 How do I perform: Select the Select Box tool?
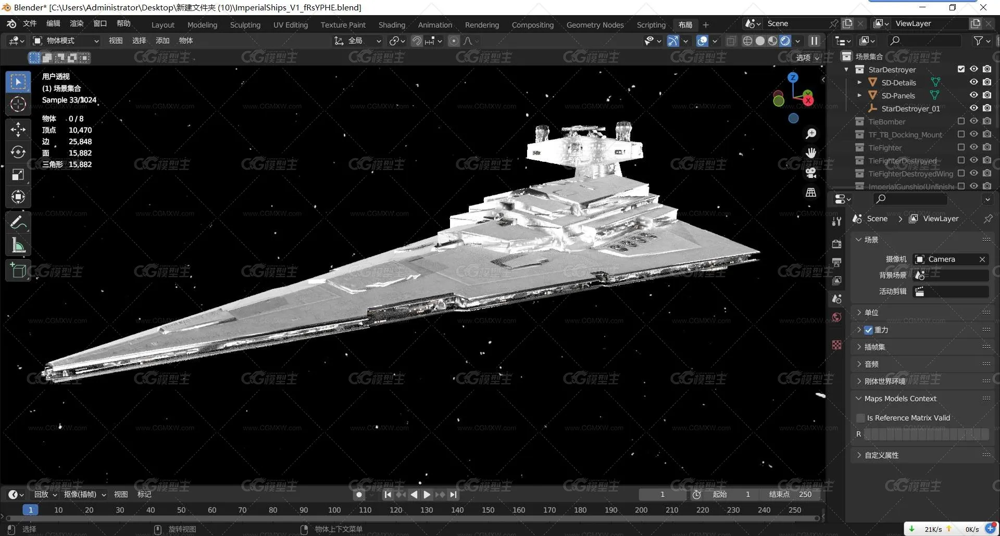(x=18, y=82)
